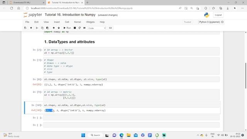Click the Logout button
This screenshot has width=247, height=139.
click(218, 15)
